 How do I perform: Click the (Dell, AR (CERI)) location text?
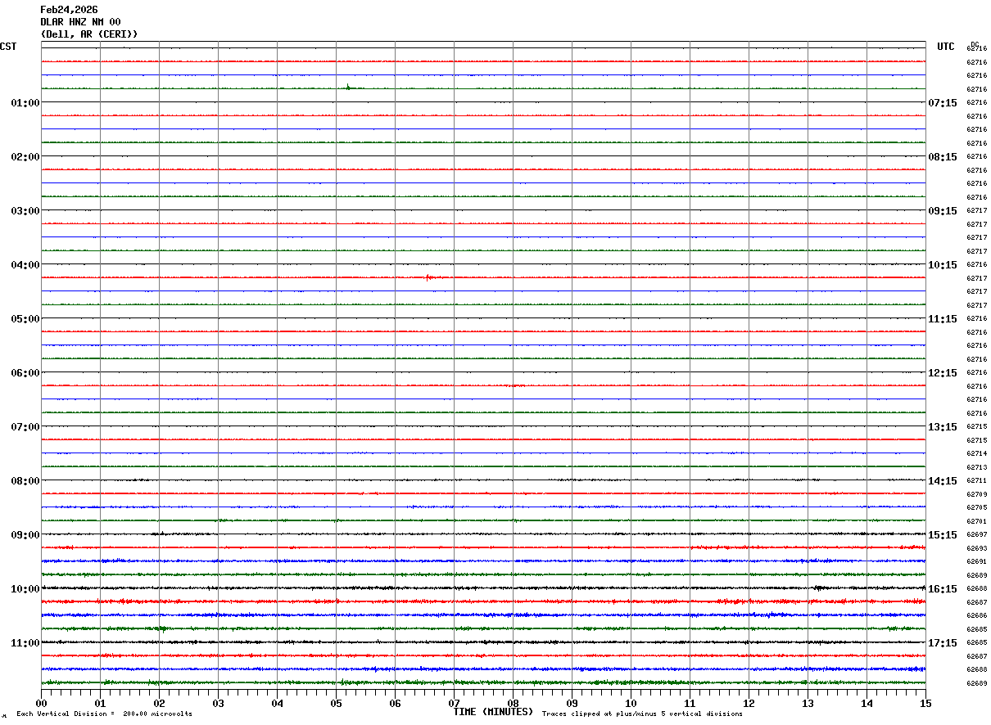point(89,34)
